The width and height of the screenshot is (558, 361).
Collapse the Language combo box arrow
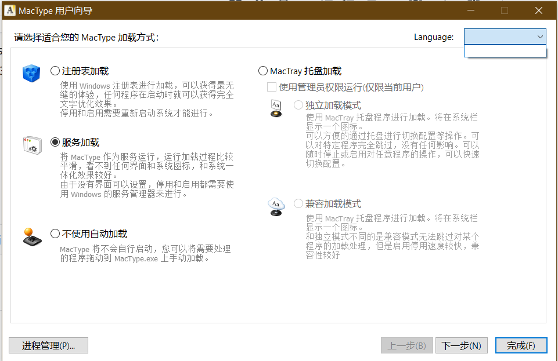coord(540,37)
